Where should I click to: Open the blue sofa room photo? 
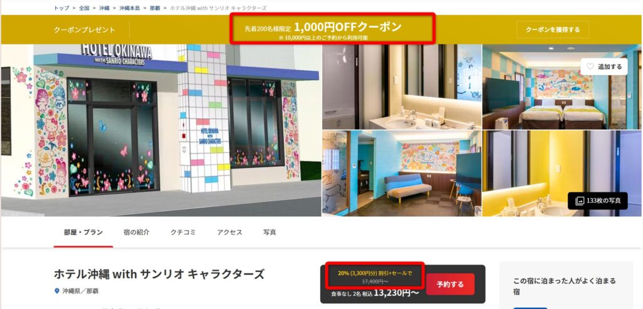[x=402, y=173]
